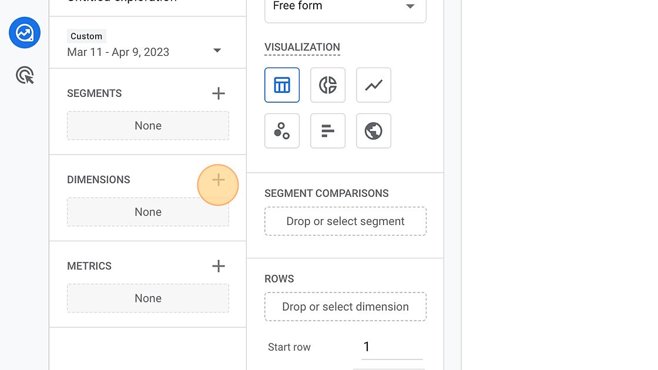Add a new metric with plus icon
Image resolution: width=658 pixels, height=370 pixels.
click(x=218, y=266)
